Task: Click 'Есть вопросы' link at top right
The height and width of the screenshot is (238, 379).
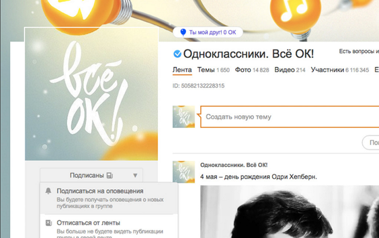Action: [x=359, y=51]
